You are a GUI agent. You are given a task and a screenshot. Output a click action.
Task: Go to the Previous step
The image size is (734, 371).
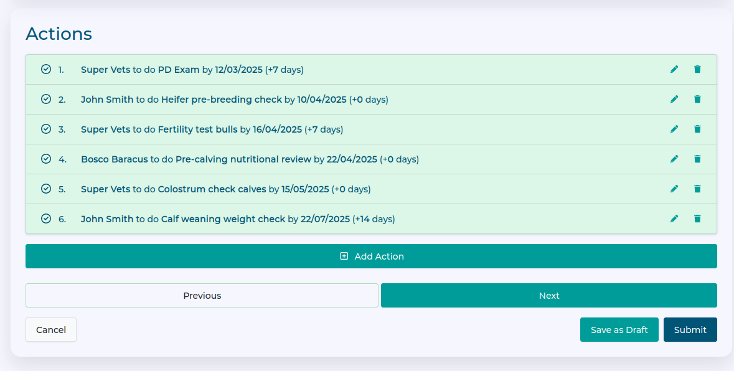202,296
